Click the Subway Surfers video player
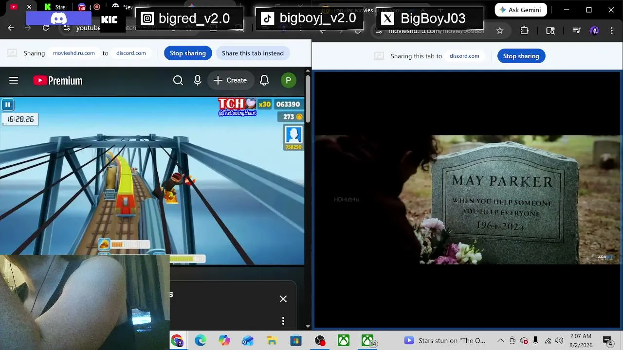623x350 pixels. [152, 181]
